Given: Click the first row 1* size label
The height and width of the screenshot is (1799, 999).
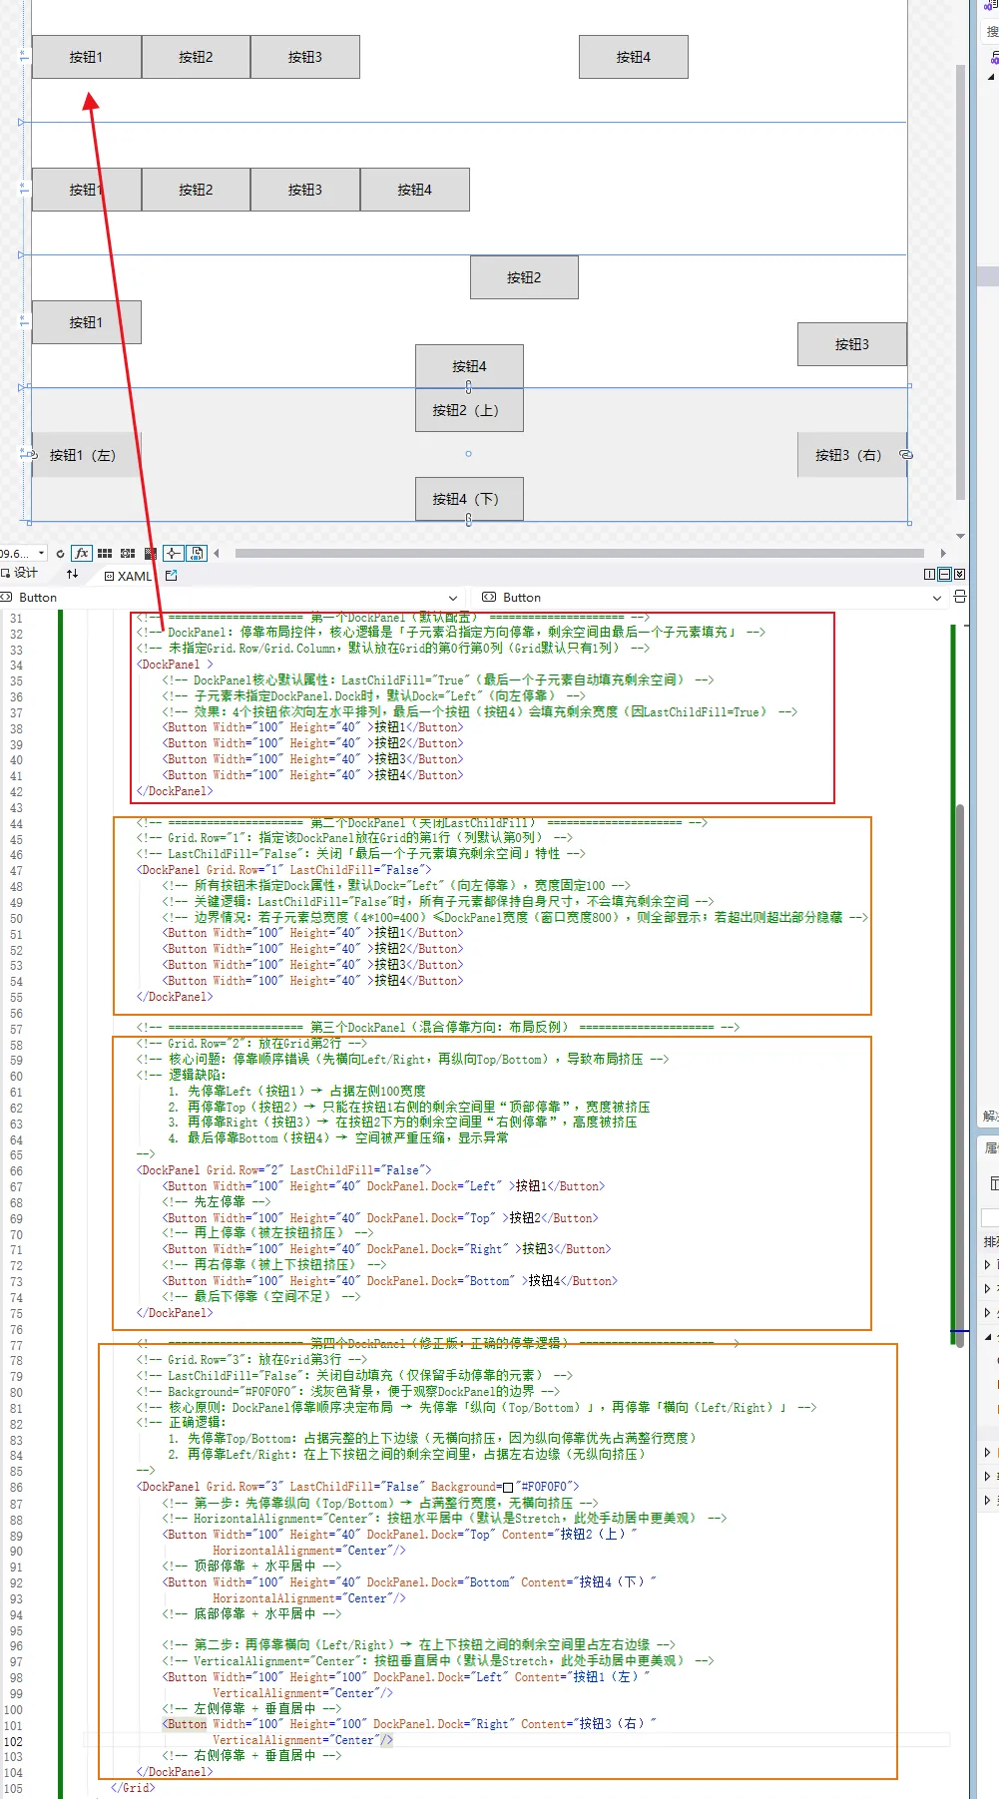Looking at the screenshot, I should pyautogui.click(x=24, y=57).
